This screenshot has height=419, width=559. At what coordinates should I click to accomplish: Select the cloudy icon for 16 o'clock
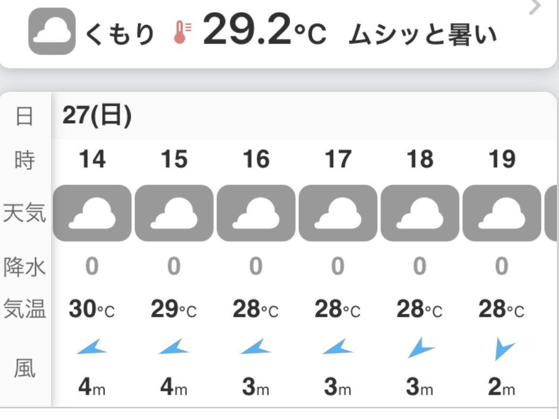coord(256,213)
